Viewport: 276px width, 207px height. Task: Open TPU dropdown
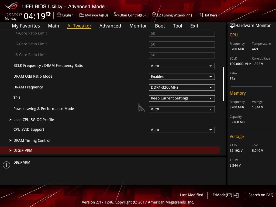pyautogui.click(x=182, y=98)
